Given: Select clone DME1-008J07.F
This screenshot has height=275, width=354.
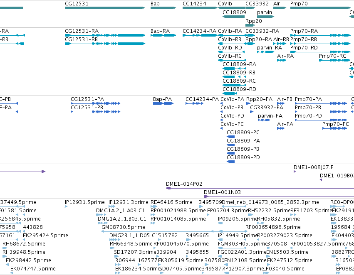Looking at the screenshot, I should click(x=313, y=167).
